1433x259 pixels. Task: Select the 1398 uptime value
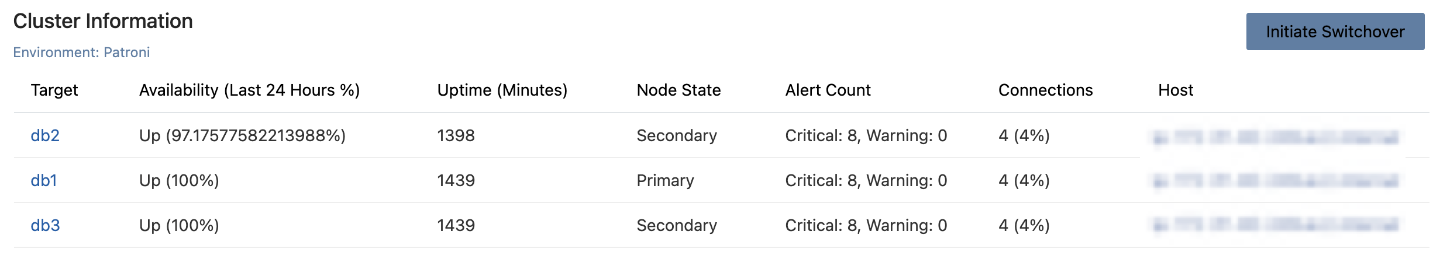pyautogui.click(x=456, y=135)
